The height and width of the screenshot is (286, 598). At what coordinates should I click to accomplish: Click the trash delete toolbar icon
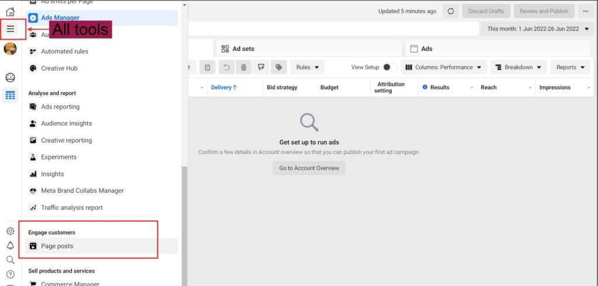pyautogui.click(x=244, y=68)
